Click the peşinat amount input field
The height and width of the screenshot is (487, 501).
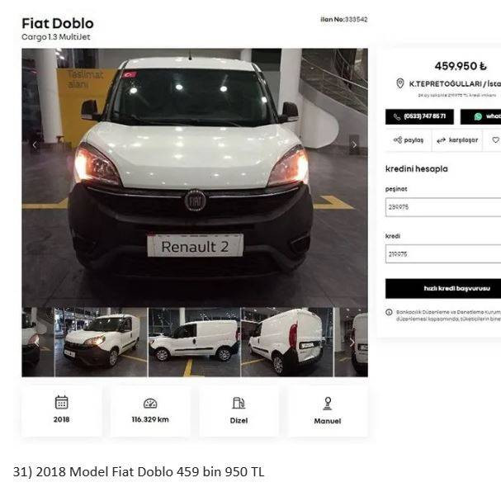443,207
